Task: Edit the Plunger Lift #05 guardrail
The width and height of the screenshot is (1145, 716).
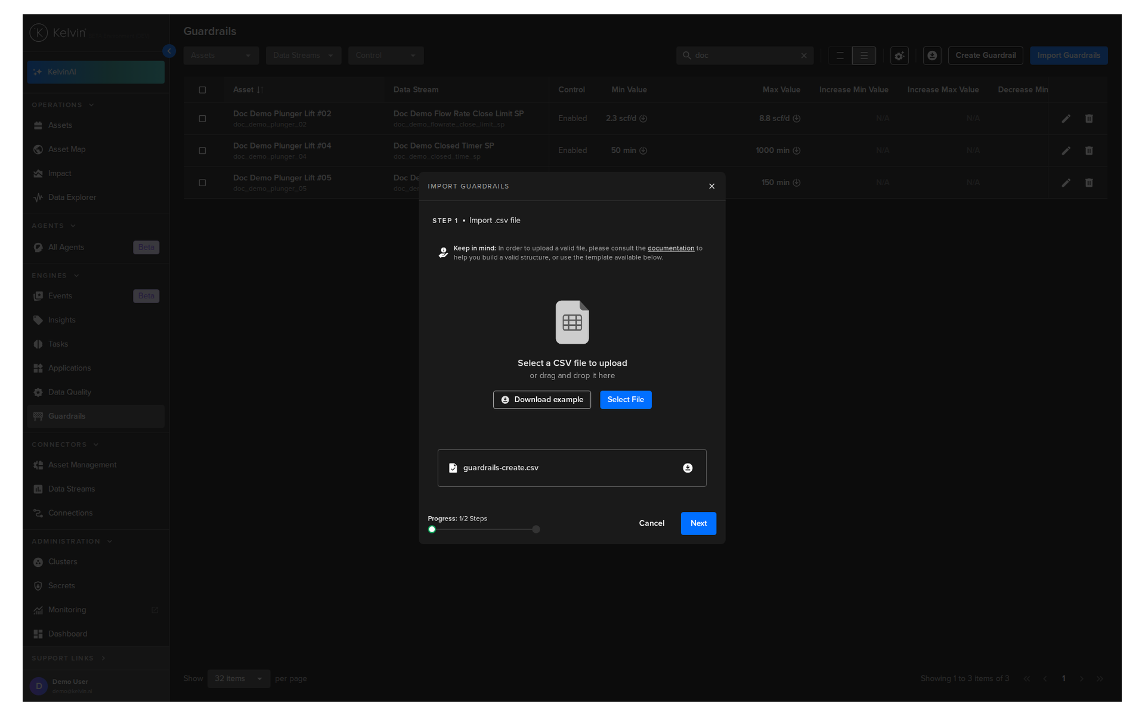Action: [1066, 183]
